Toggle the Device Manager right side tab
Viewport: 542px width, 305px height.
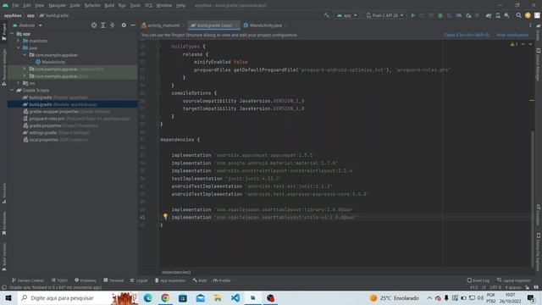pos(539,64)
